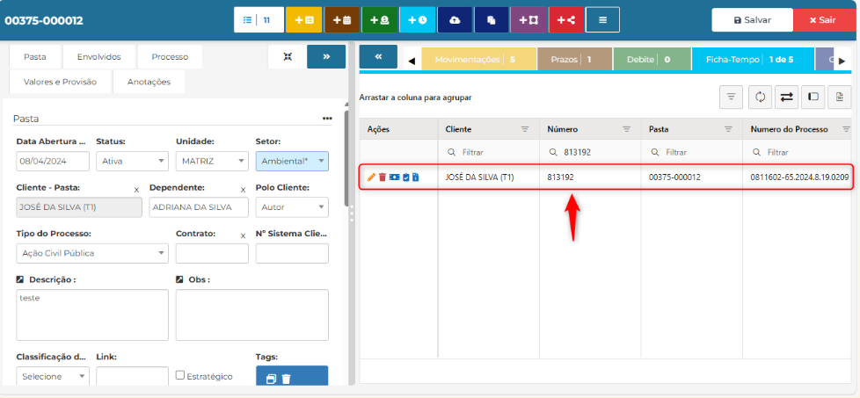Switch to the Pasta tab
This screenshot has height=398, width=860.
[35, 56]
